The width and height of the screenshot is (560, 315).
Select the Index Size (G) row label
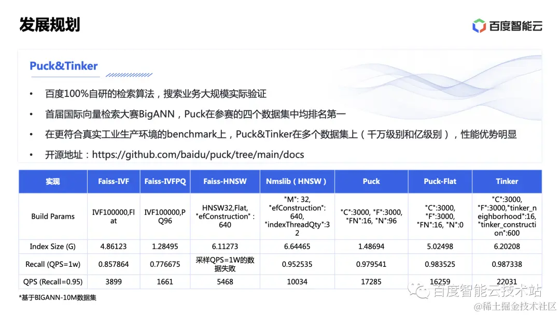(53, 247)
